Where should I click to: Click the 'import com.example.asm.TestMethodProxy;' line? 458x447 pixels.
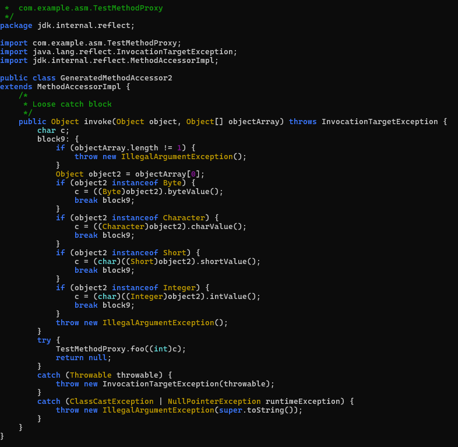click(x=90, y=43)
